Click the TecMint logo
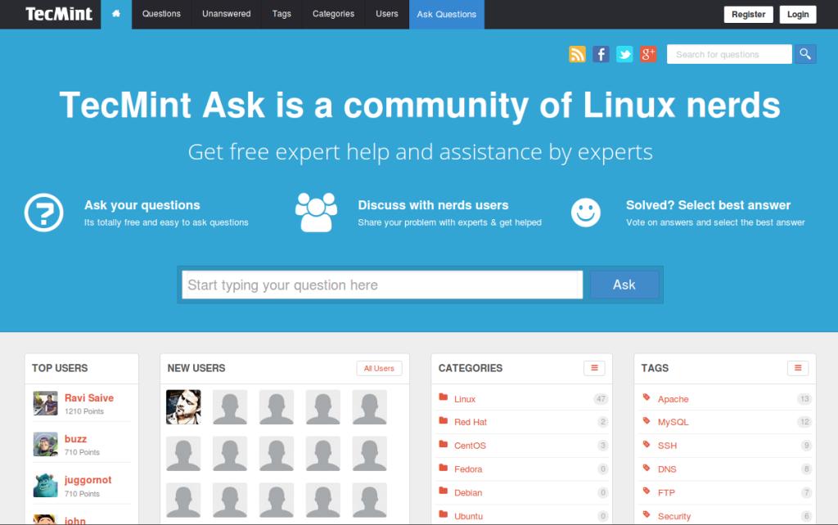This screenshot has height=525, width=838. (x=59, y=14)
